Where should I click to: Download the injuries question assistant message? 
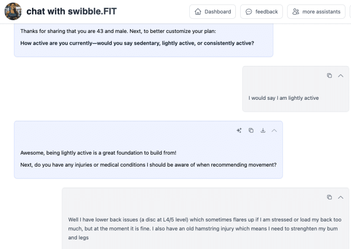pos(263,130)
